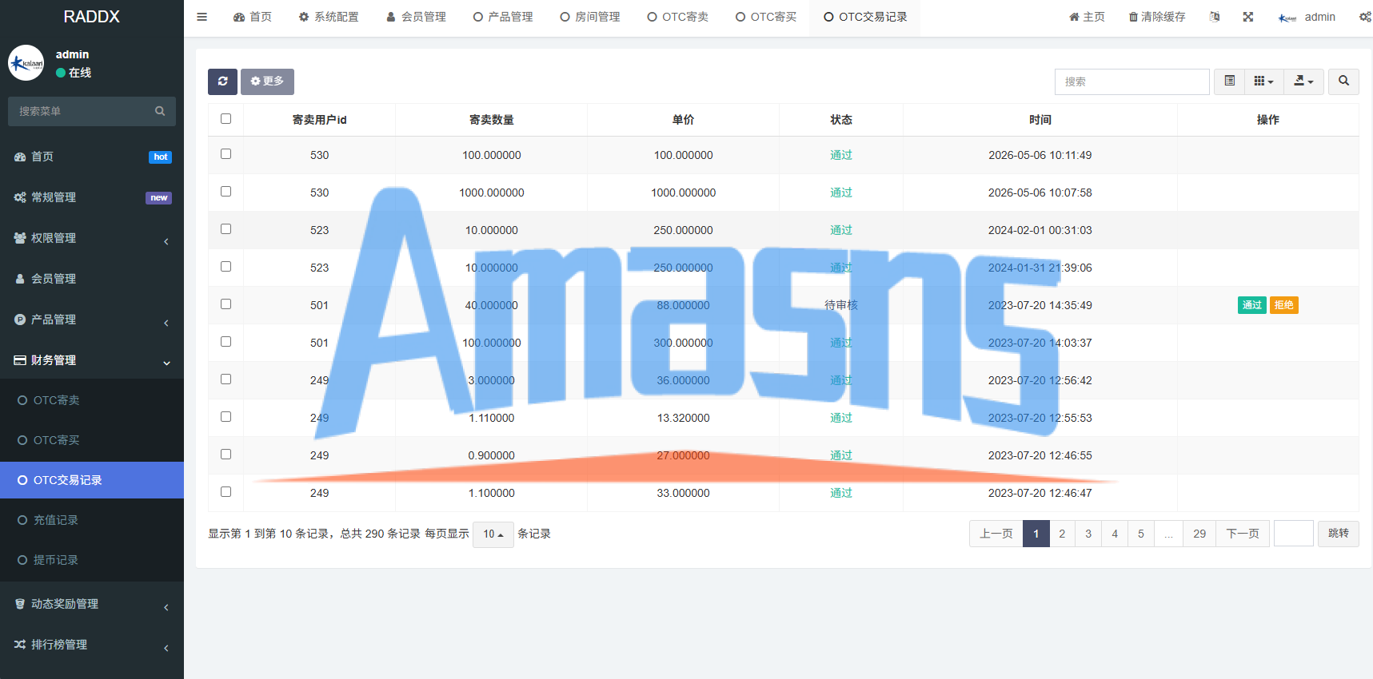Screen dimensions: 1373x679
Task: Check the row dated 2026-05-06 10:07:58
Action: (226, 191)
